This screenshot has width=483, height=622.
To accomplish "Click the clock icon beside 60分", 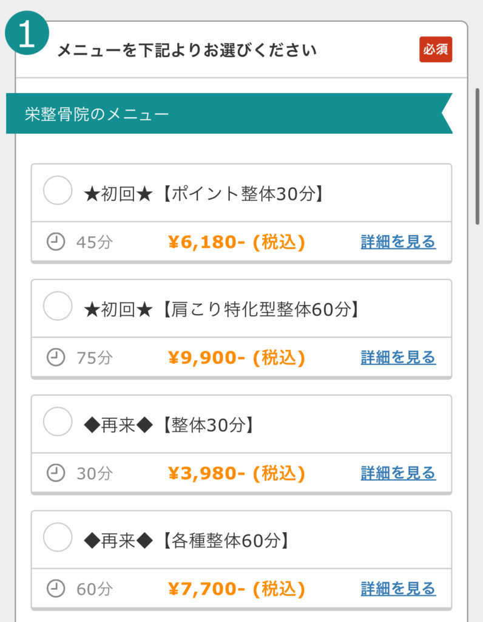I will click(56, 588).
